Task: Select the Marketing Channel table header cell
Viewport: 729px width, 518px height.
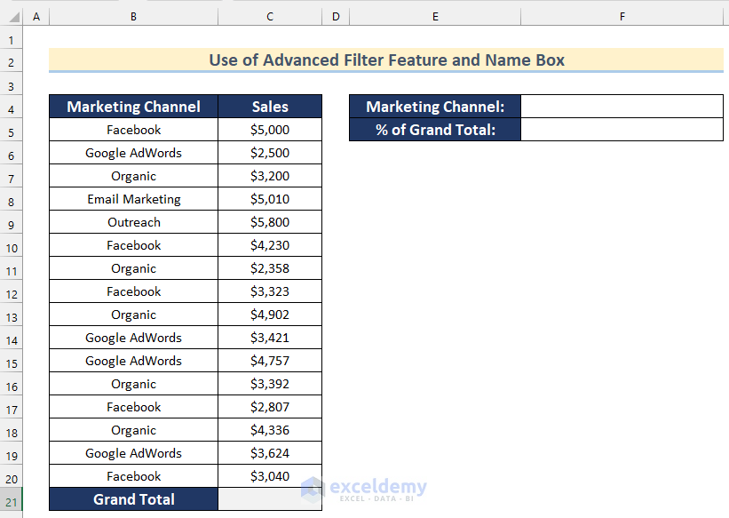Action: coord(133,107)
